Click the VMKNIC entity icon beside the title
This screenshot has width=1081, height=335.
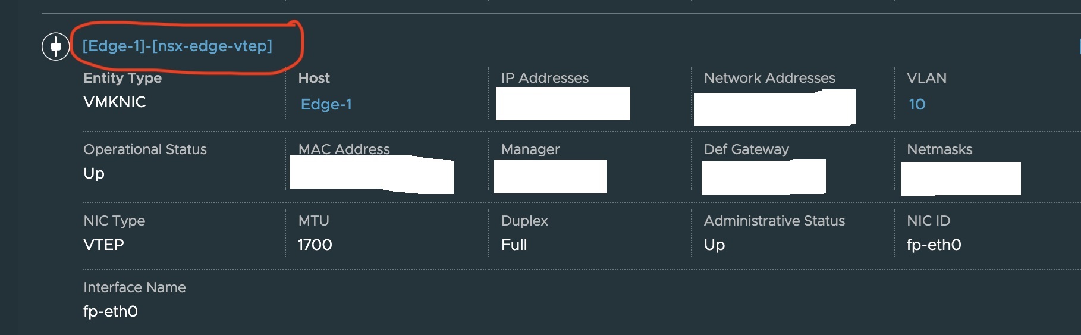coord(55,46)
